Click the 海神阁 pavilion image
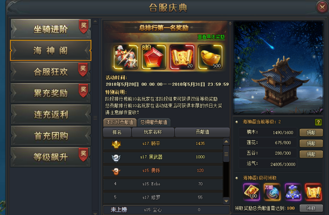Image resolution: width=329 pixels, height=215 pixels. tap(278, 68)
